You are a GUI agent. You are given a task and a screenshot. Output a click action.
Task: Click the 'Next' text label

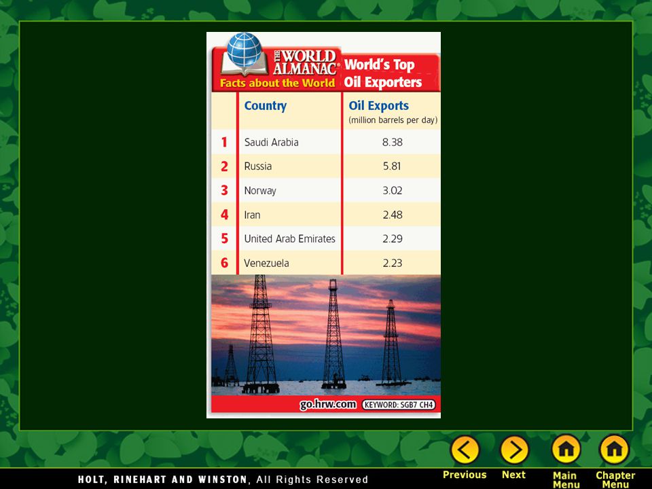click(x=513, y=475)
